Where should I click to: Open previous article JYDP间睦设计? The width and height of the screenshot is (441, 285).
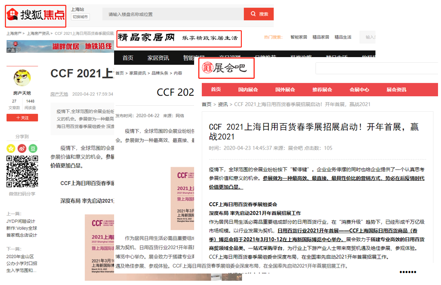point(22,228)
